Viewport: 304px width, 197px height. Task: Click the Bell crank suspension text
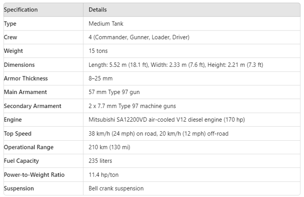point(116,188)
